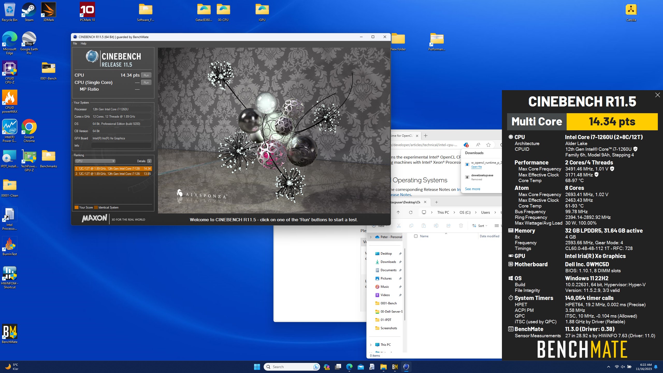The image size is (663, 373).
Task: Expand This PC node in navigation pane
Action: (x=371, y=345)
